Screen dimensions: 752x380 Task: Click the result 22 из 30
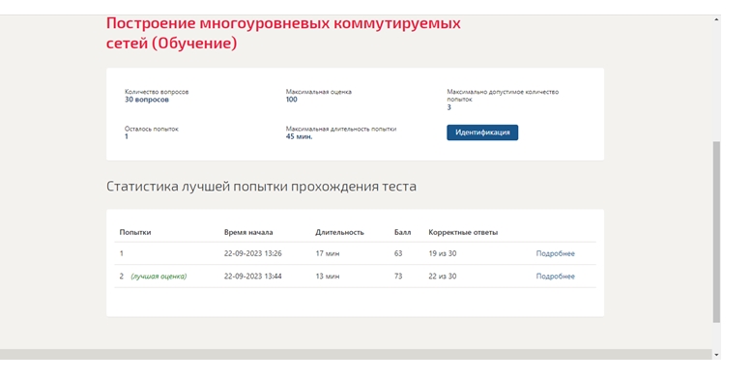(442, 277)
